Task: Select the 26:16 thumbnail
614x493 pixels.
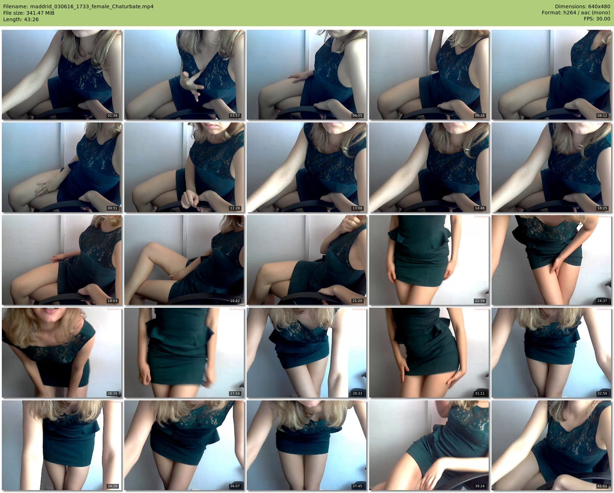Action: [62, 353]
